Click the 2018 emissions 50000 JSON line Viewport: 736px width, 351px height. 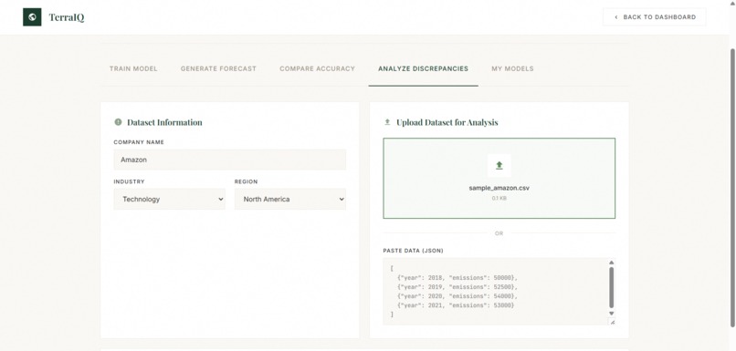point(457,277)
